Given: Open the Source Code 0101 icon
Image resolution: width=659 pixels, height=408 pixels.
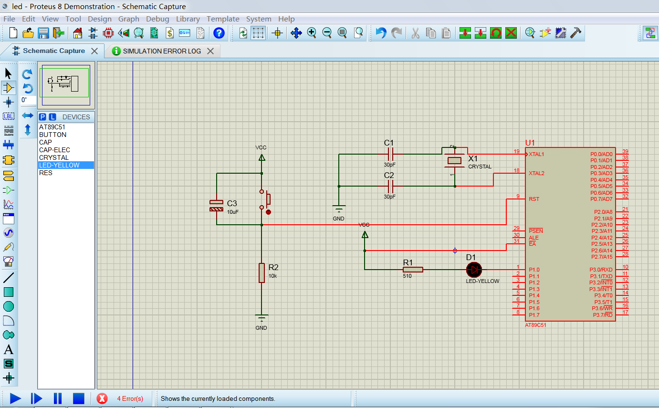Looking at the screenshot, I should (185, 33).
